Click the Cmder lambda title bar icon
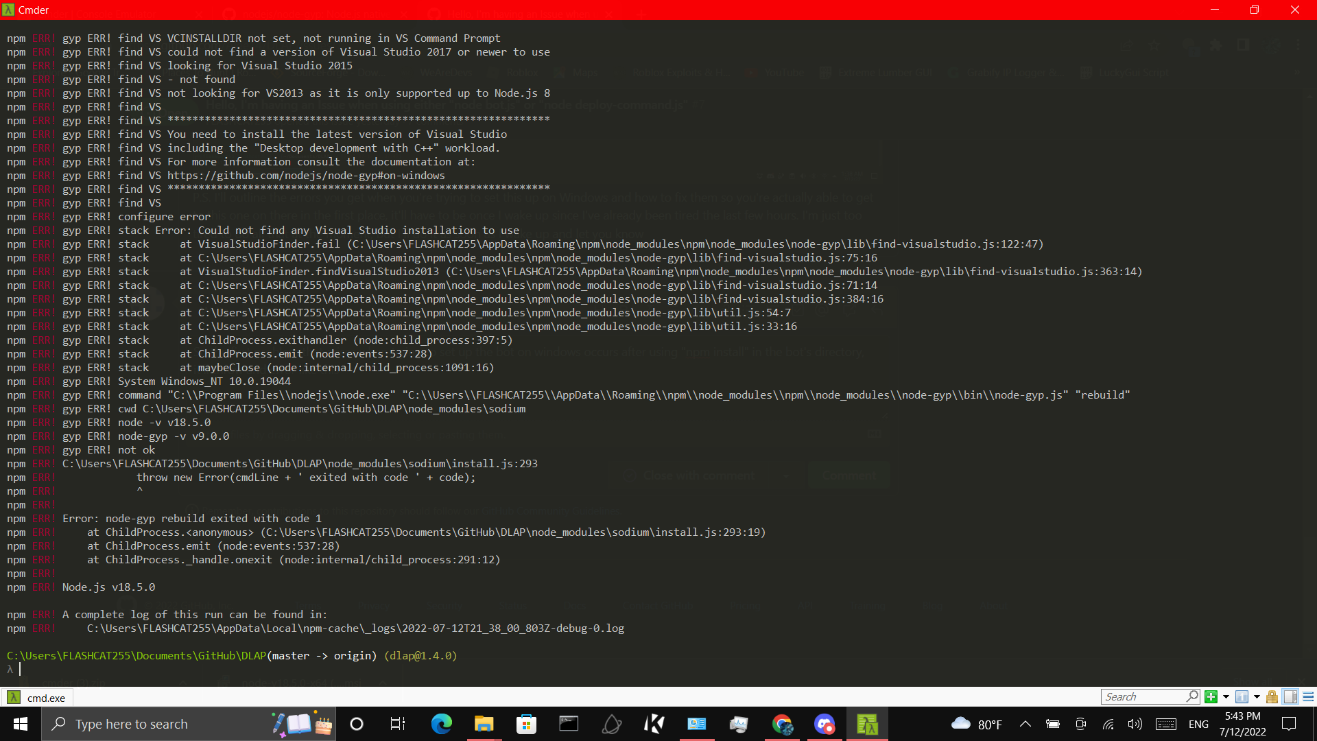The width and height of the screenshot is (1317, 741). [8, 10]
